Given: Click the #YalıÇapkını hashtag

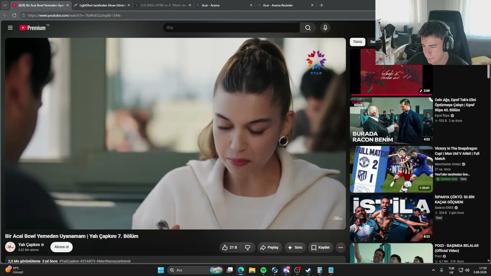Looking at the screenshot, I should tap(69, 261).
